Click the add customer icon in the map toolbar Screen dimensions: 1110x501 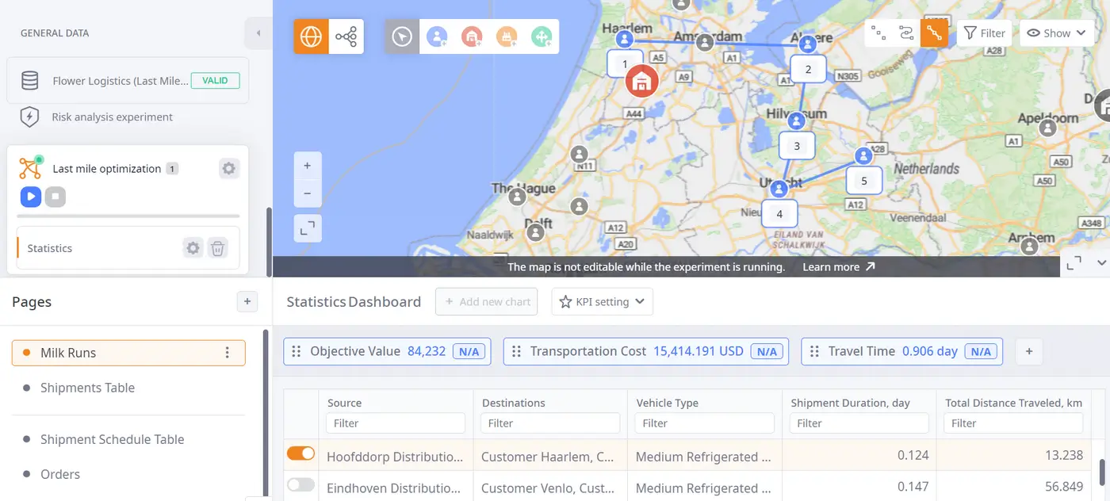coord(437,36)
